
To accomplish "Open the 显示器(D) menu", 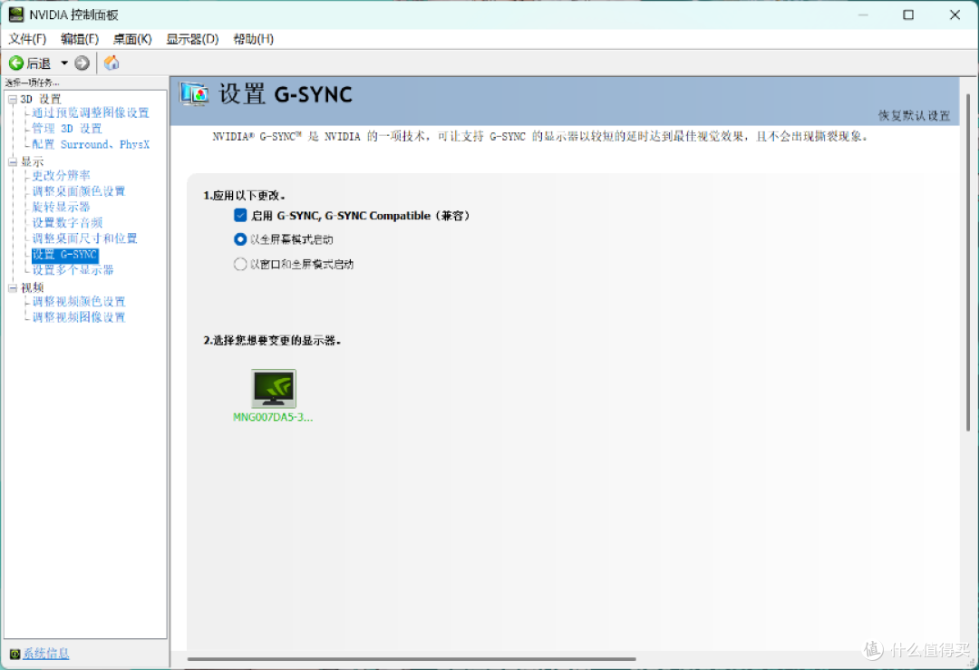I will click(192, 39).
